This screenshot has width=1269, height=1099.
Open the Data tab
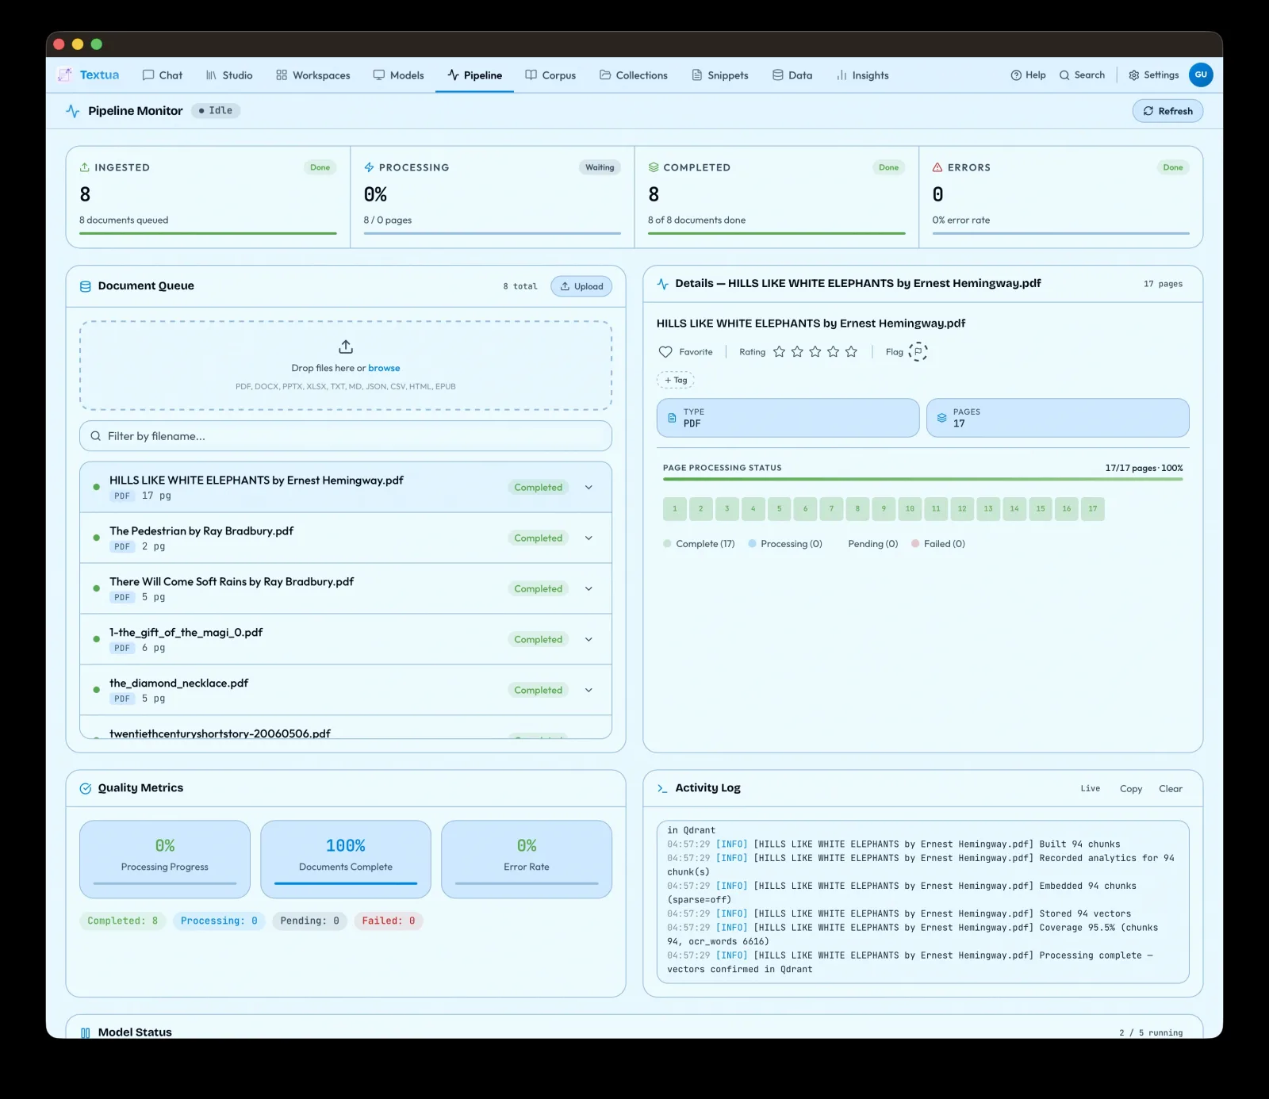[792, 75]
